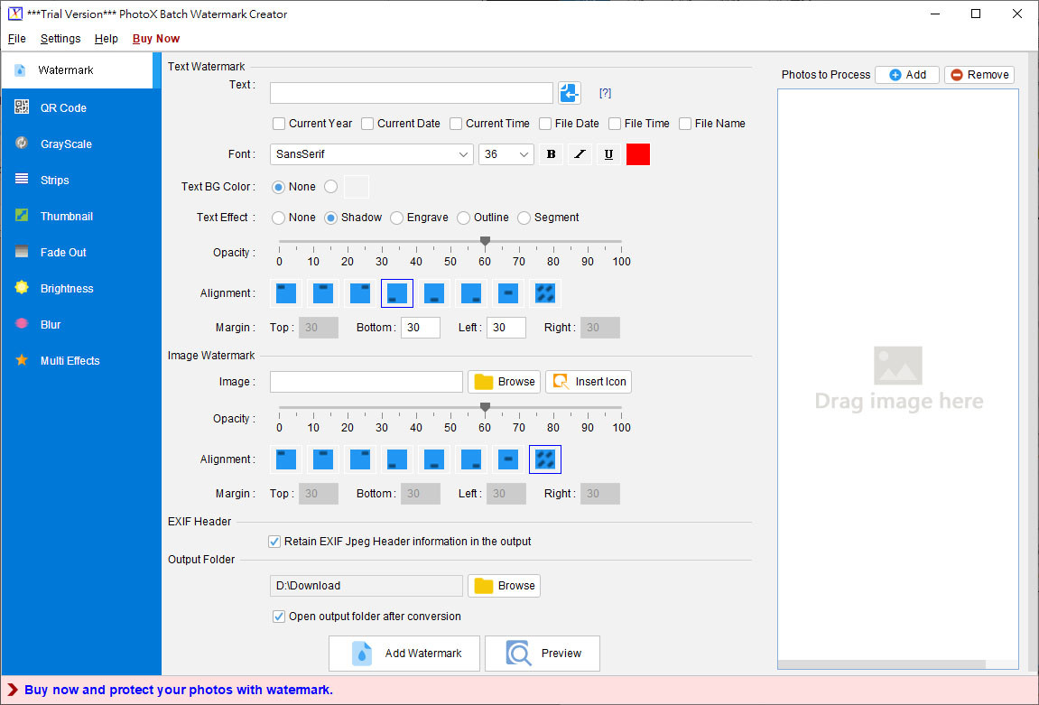1039x705 pixels.
Task: Set text watermark alignment to top-left
Action: 285,292
